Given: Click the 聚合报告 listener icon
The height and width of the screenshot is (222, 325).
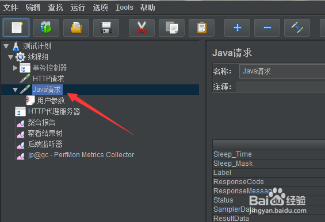Looking at the screenshot, I should point(20,123).
